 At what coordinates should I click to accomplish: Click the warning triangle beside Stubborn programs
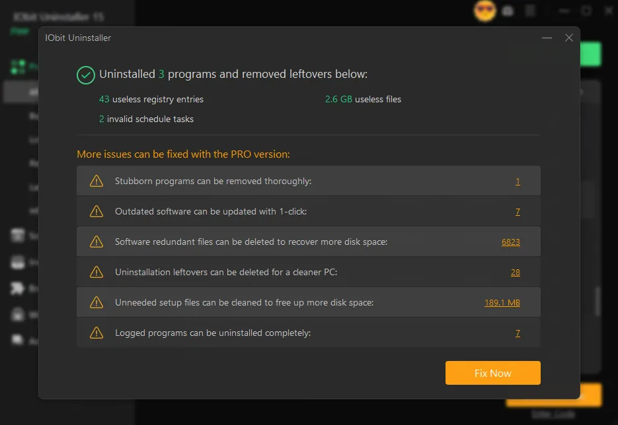click(x=97, y=181)
